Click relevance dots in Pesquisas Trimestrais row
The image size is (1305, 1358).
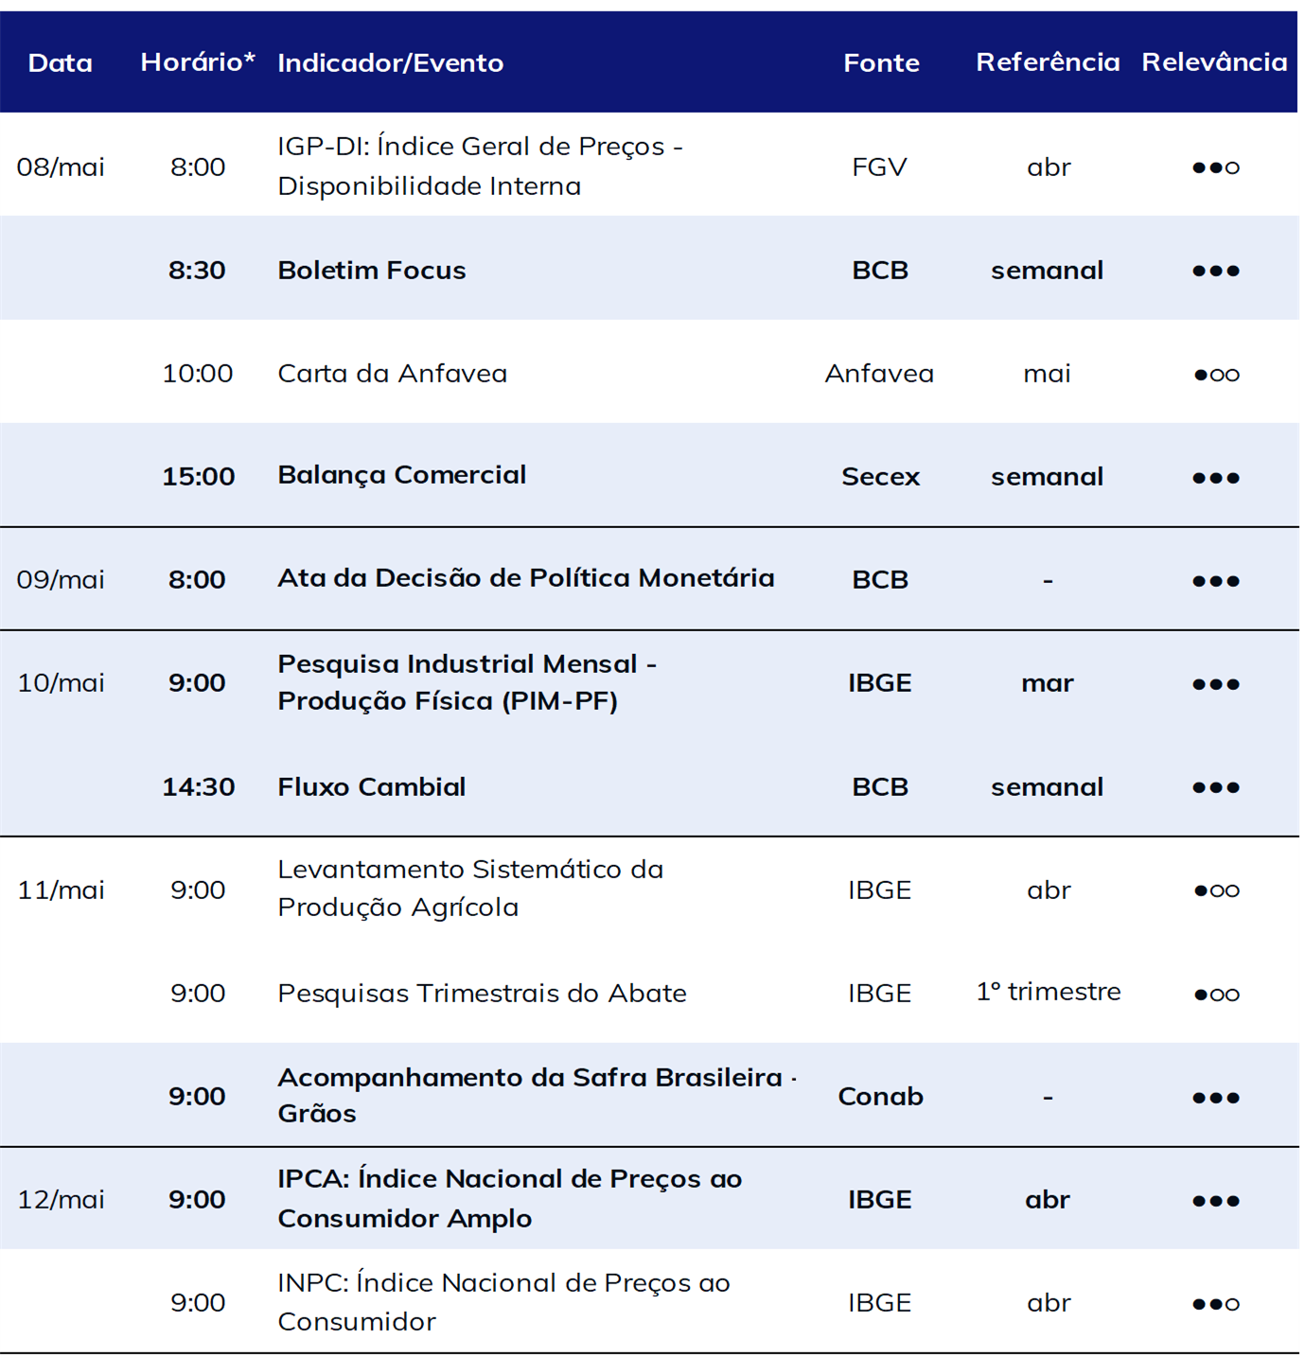(1216, 995)
